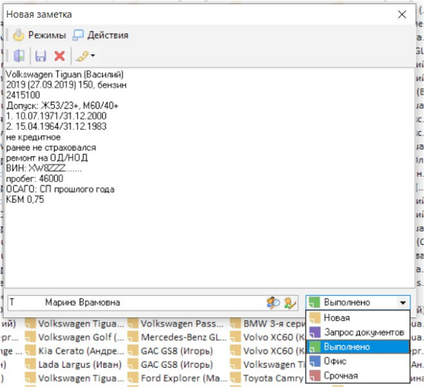
Task: Open the Режимы menu
Action: [39, 35]
